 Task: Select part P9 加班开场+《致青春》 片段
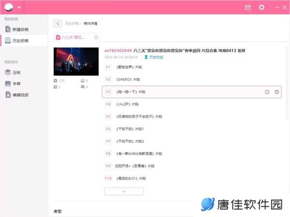coord(191,166)
